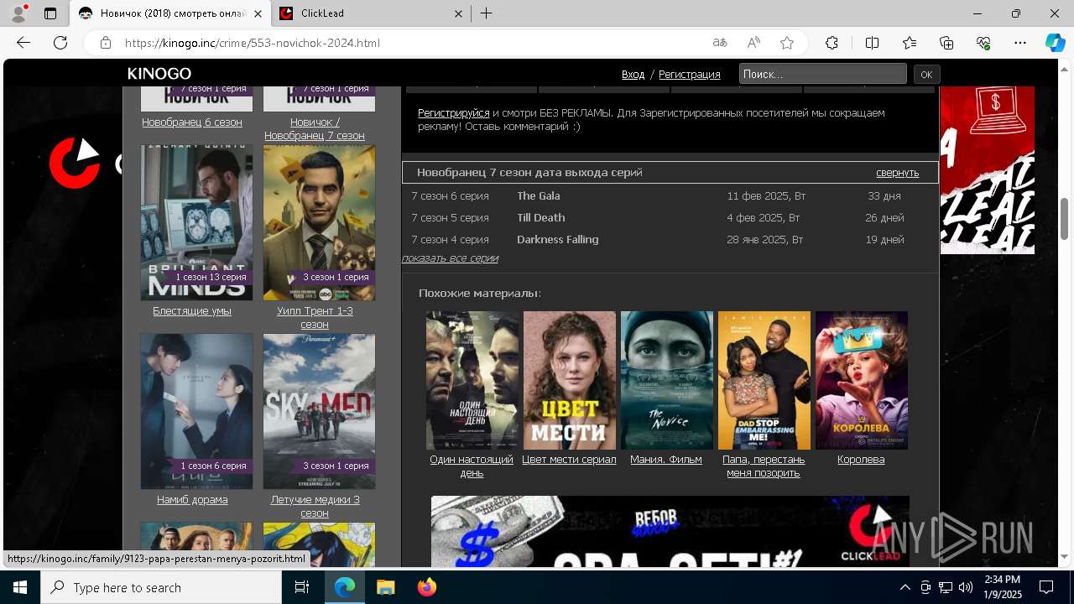The height and width of the screenshot is (604, 1074).
Task: Expand list with показать все серии
Action: [451, 258]
